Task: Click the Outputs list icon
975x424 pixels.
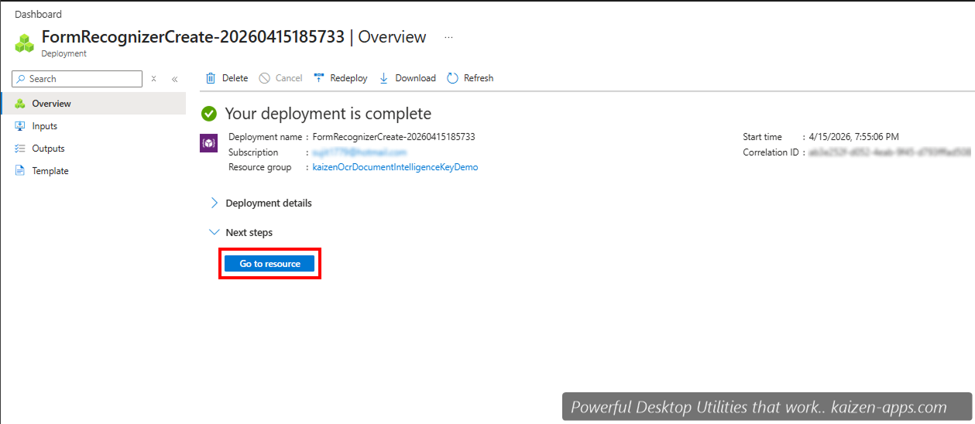Action: (20, 149)
